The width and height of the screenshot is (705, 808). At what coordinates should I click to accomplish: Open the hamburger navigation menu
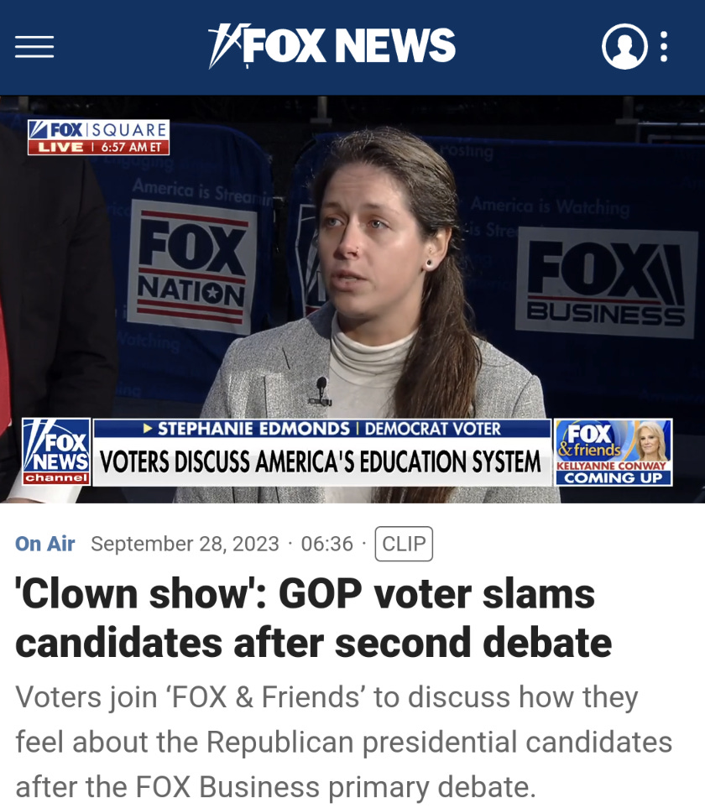[x=34, y=47]
